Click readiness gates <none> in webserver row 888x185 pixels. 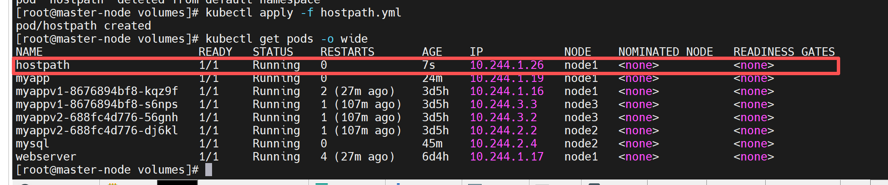click(754, 157)
